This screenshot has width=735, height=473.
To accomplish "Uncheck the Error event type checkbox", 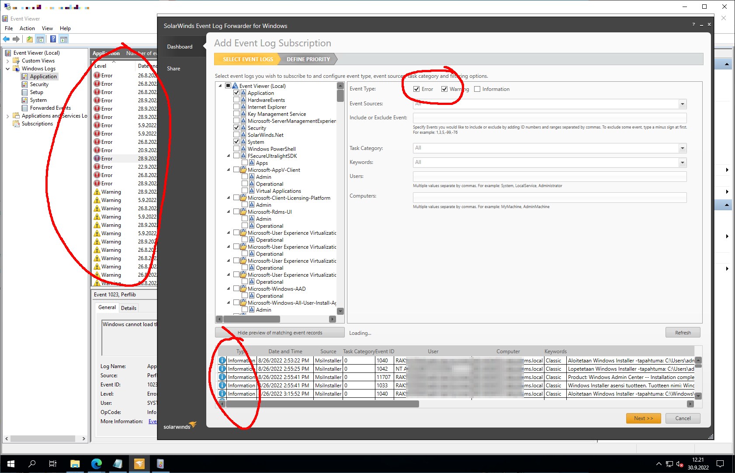I will (x=416, y=89).
